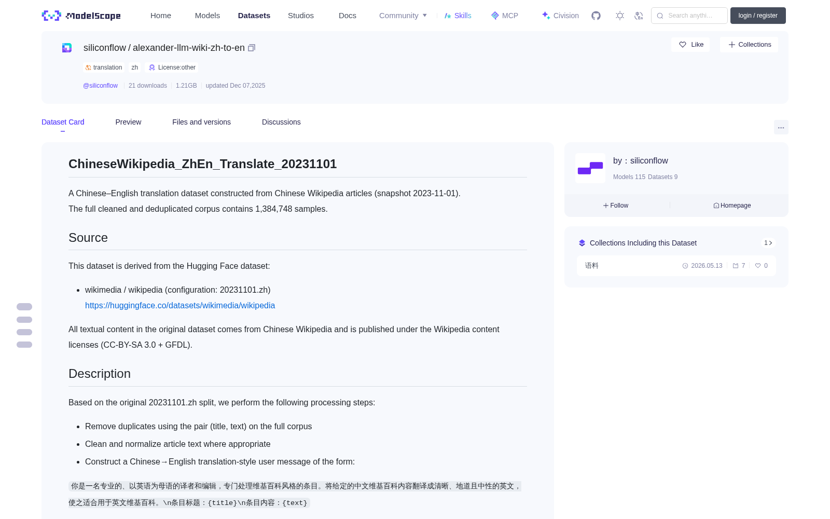830x519 pixels.
Task: Click the heart icon on Like
Action: click(x=683, y=45)
